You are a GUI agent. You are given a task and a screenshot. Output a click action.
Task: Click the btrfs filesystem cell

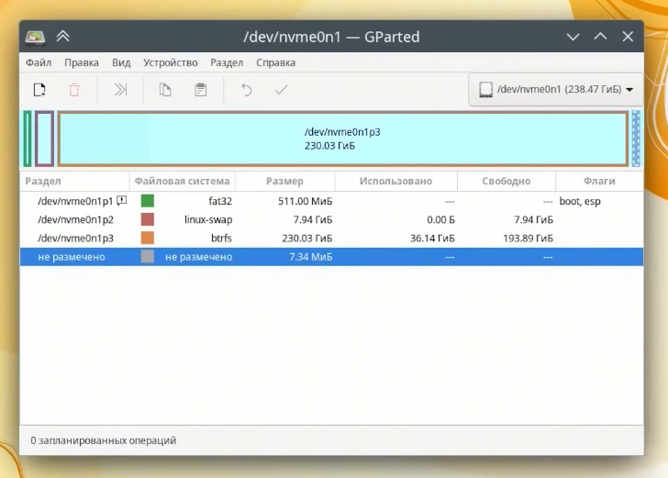pyautogui.click(x=221, y=238)
